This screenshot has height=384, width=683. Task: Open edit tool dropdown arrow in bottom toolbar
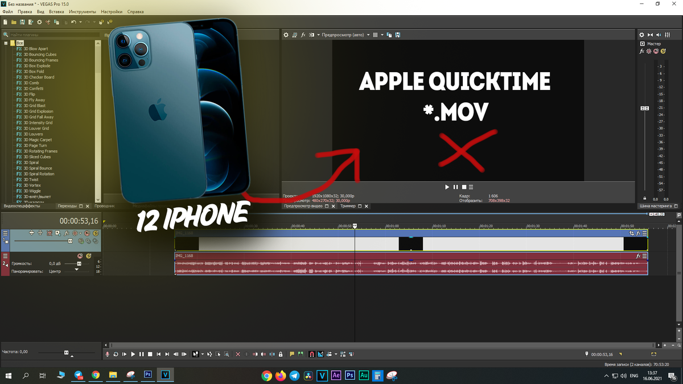(203, 354)
